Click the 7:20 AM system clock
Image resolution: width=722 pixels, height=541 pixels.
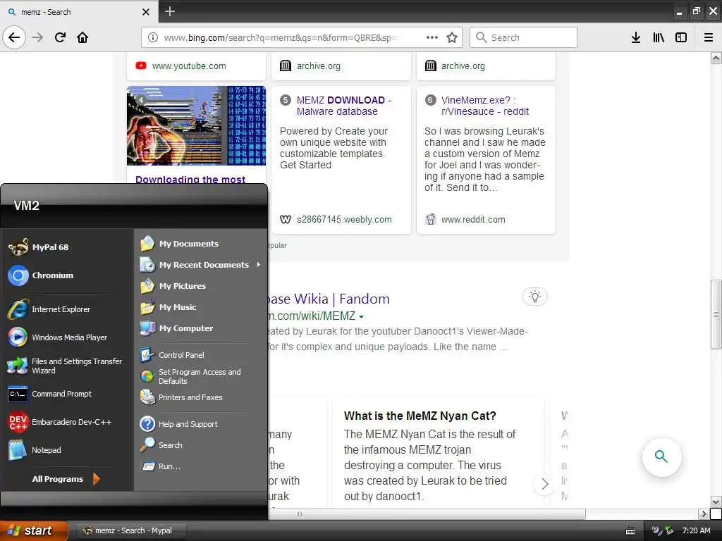[696, 530]
